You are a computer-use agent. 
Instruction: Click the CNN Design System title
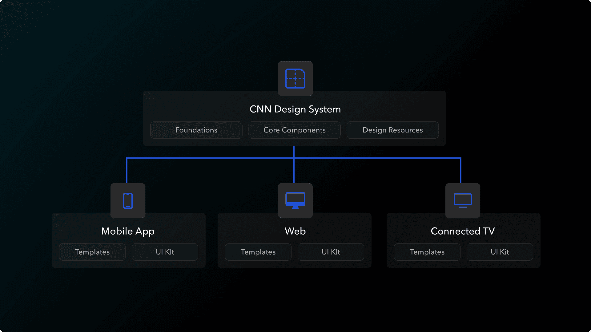coord(295,109)
